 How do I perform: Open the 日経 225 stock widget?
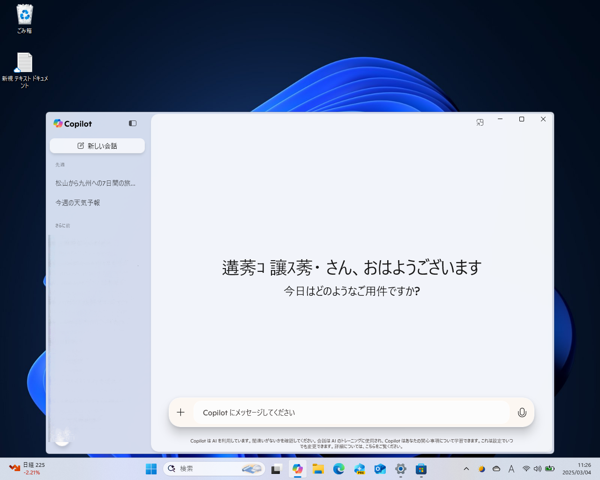click(27, 468)
